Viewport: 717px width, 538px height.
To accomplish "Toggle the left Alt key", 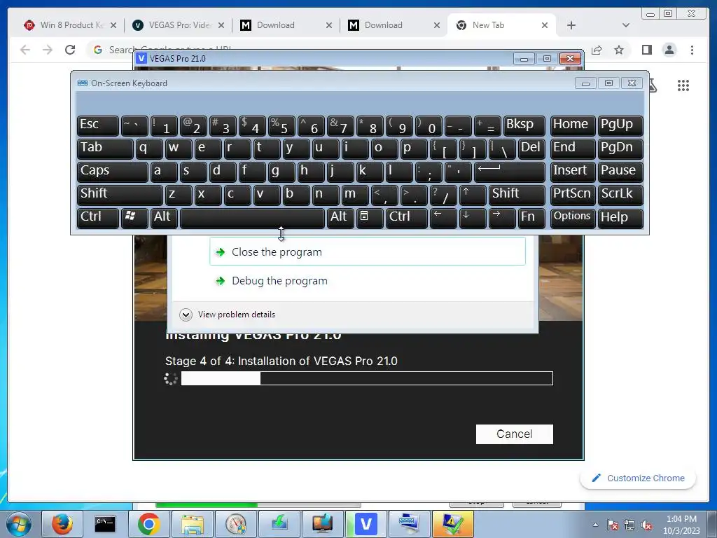I will (163, 218).
